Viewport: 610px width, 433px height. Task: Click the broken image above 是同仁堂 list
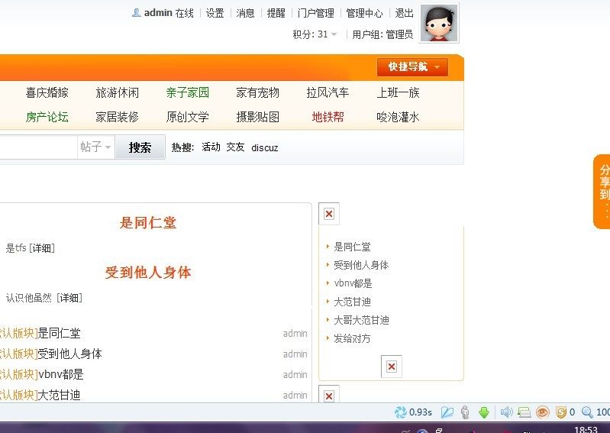(329, 214)
